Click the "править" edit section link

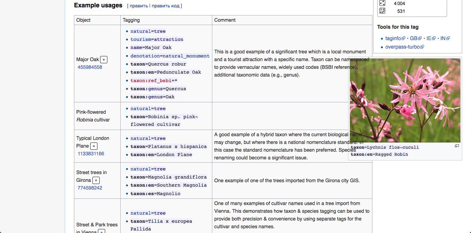coord(138,6)
